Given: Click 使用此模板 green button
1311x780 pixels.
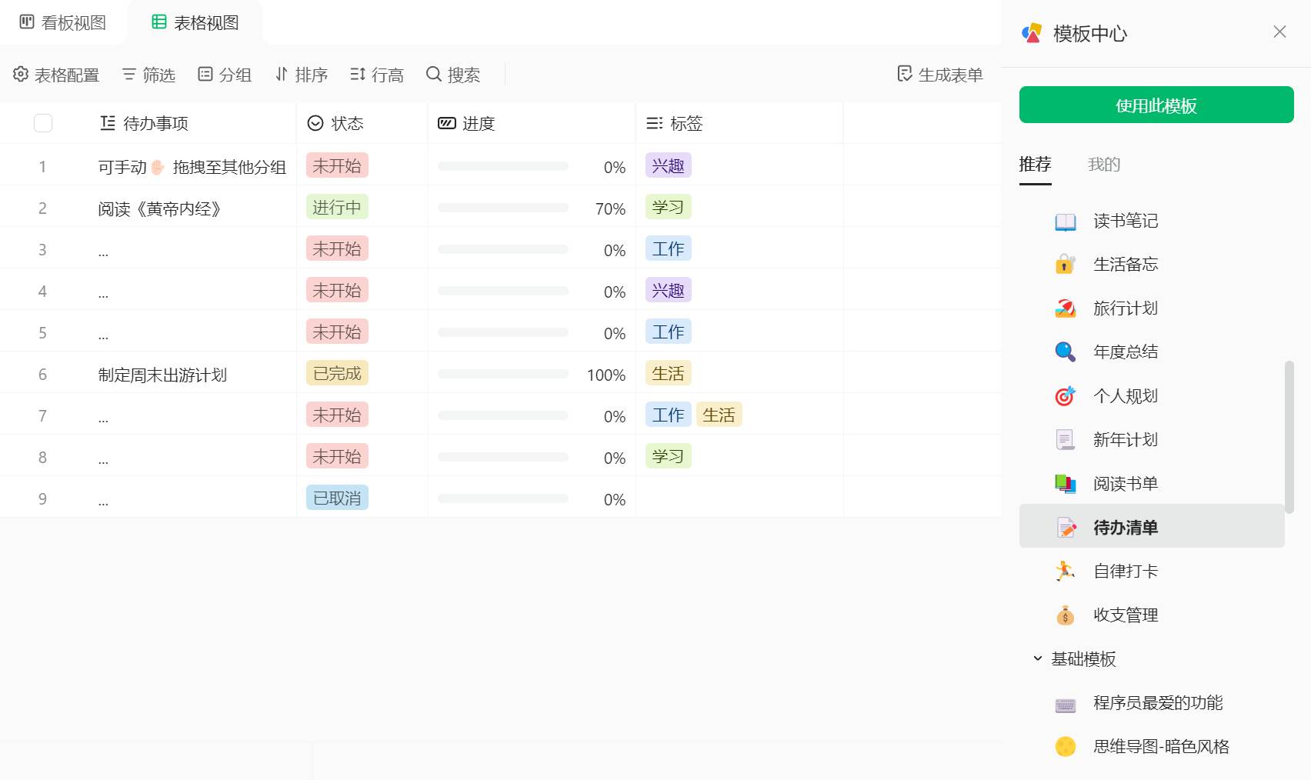Looking at the screenshot, I should [1156, 105].
